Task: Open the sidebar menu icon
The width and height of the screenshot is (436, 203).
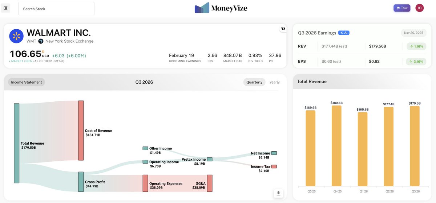Action: point(5,8)
